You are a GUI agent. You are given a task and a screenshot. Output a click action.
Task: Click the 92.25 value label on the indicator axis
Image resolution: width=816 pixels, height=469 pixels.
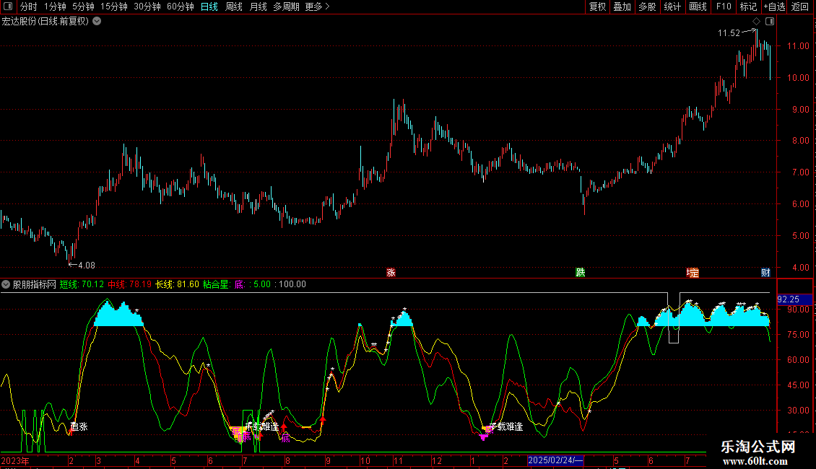point(788,299)
